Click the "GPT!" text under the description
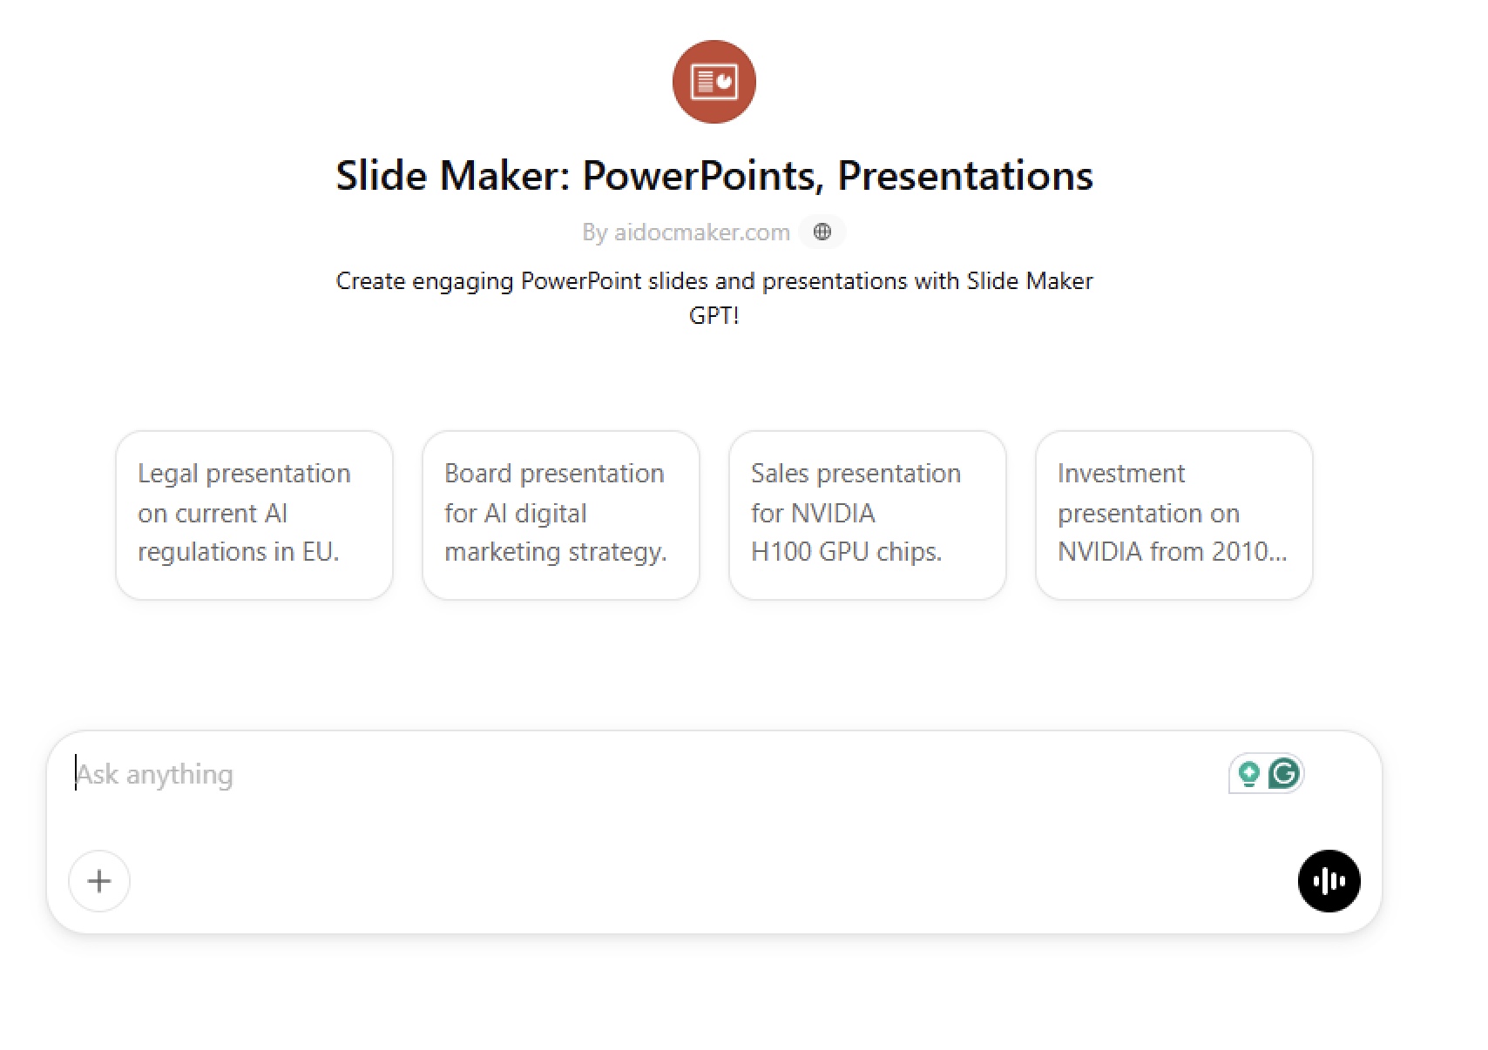 tap(714, 315)
